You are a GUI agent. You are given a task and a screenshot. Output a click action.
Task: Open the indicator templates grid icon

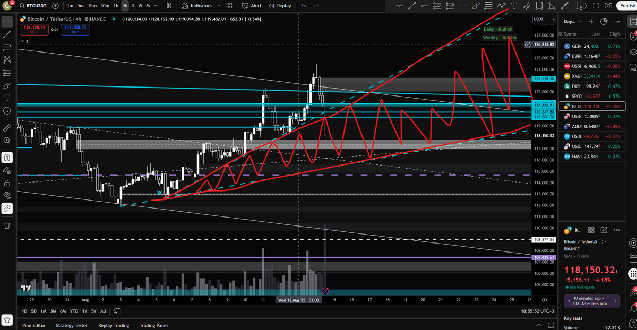(229, 6)
